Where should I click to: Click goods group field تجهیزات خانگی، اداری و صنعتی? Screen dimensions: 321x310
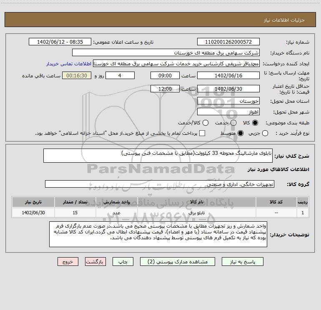point(160,184)
